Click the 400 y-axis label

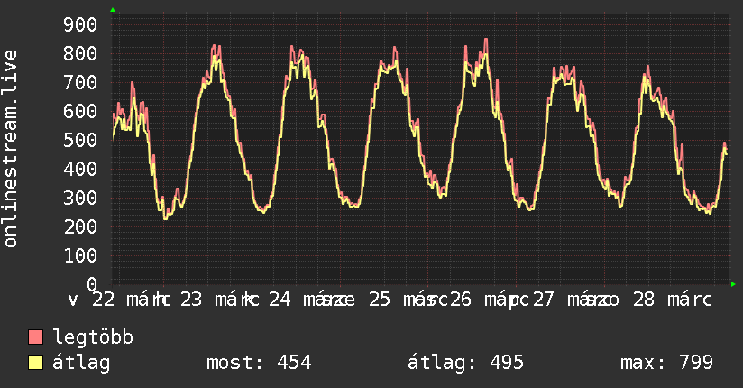click(x=80, y=170)
